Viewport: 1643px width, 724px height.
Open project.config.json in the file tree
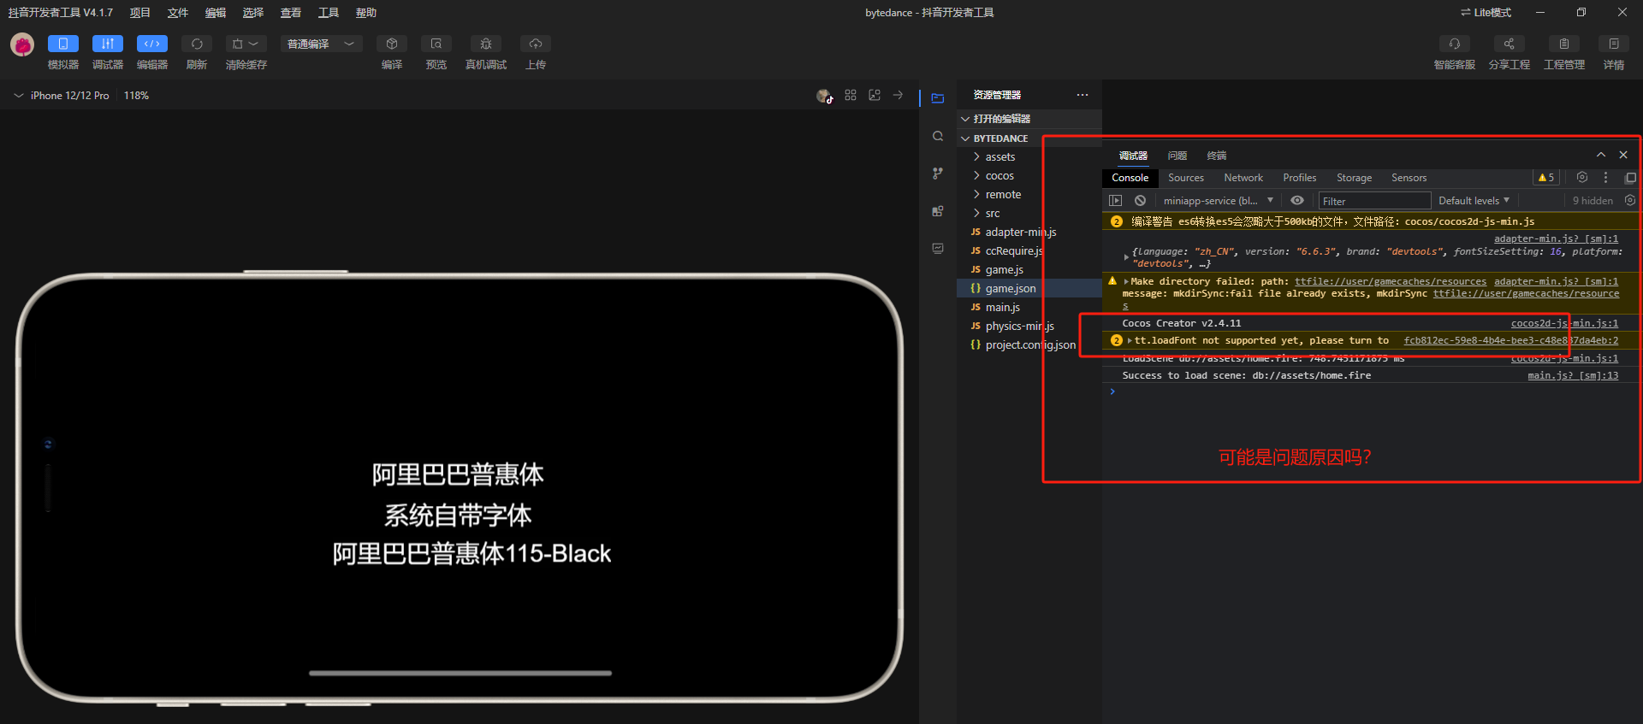coord(1029,345)
